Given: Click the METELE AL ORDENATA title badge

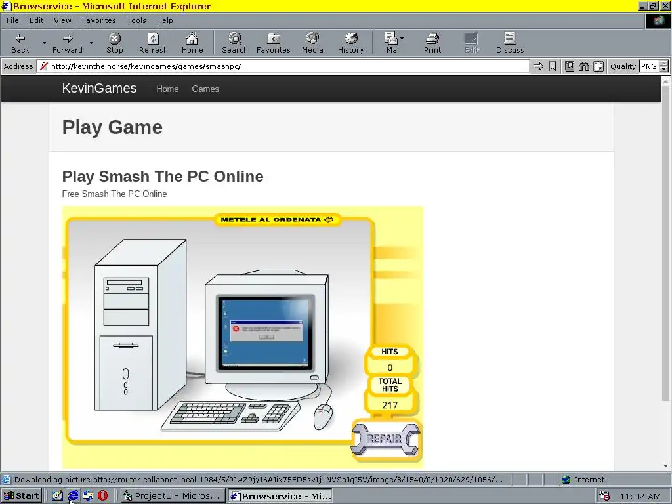Looking at the screenshot, I should (277, 219).
